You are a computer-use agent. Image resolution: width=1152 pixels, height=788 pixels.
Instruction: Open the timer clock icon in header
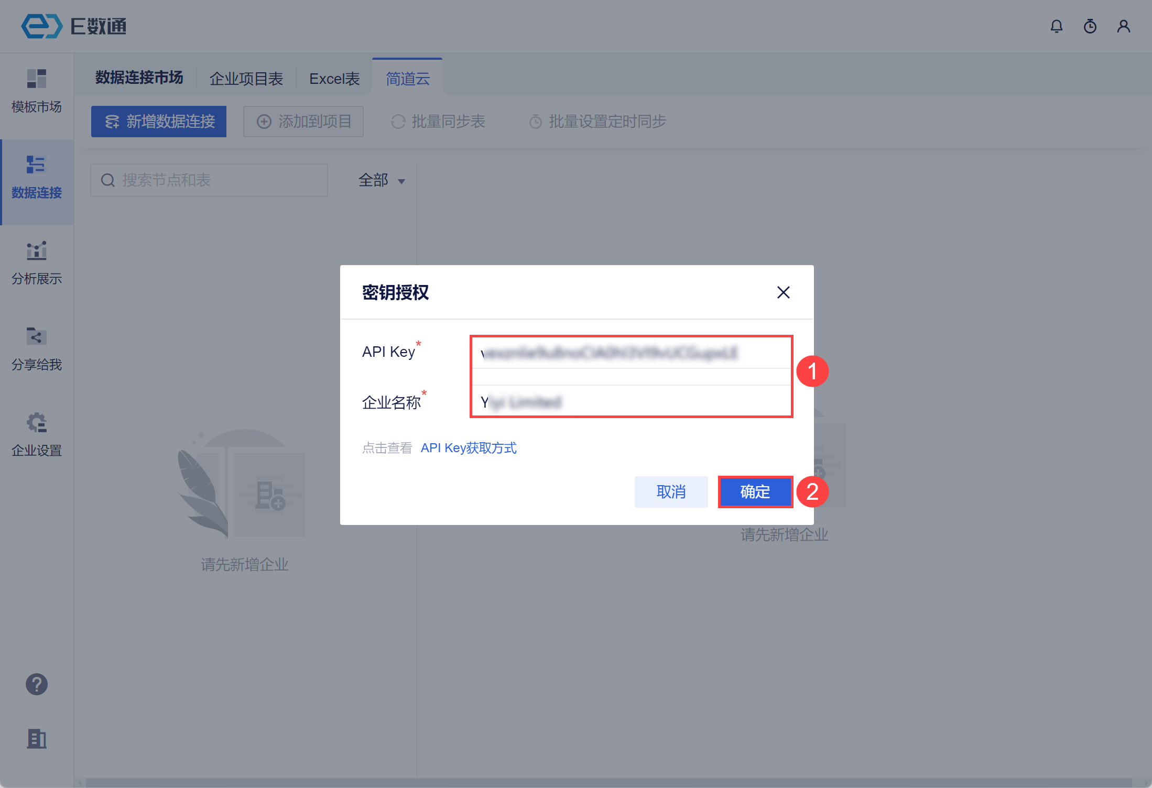tap(1090, 26)
